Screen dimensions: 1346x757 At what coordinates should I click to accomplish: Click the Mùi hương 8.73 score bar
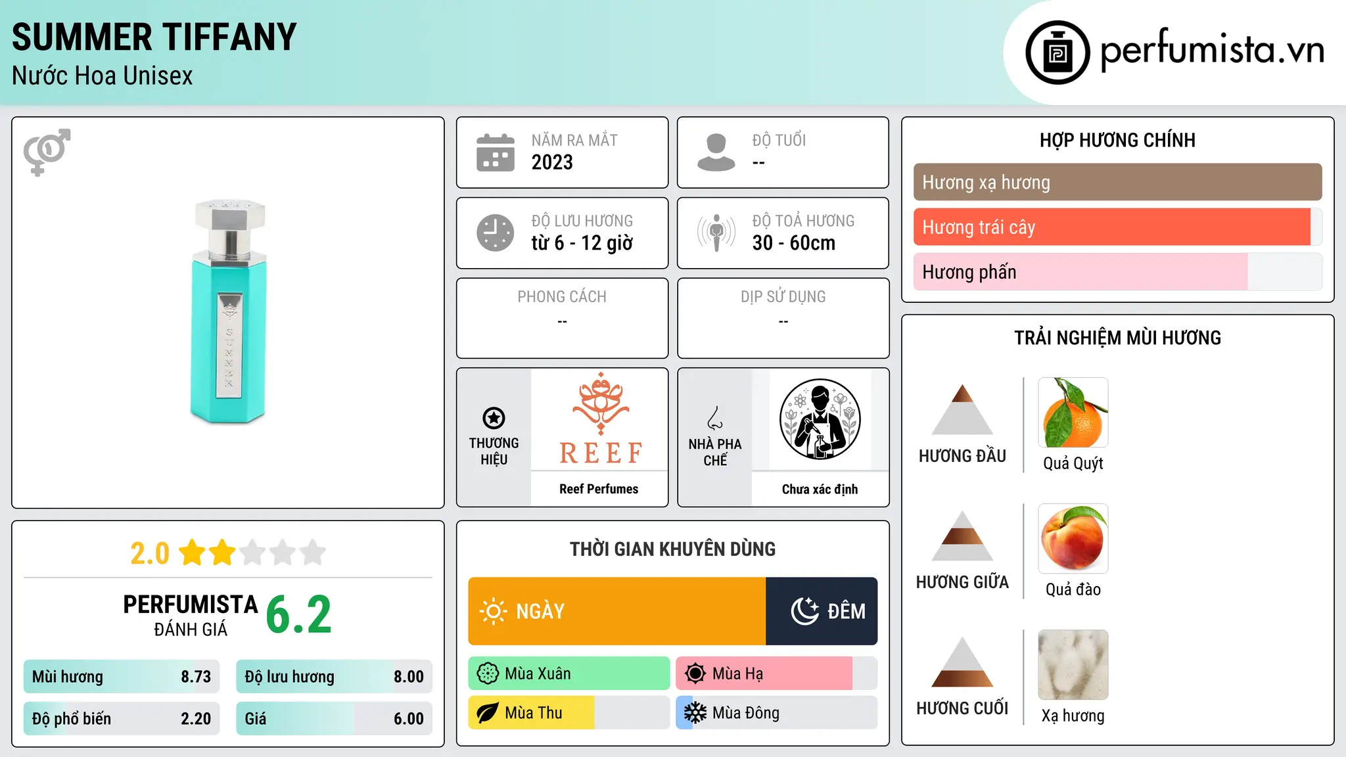[x=122, y=677]
